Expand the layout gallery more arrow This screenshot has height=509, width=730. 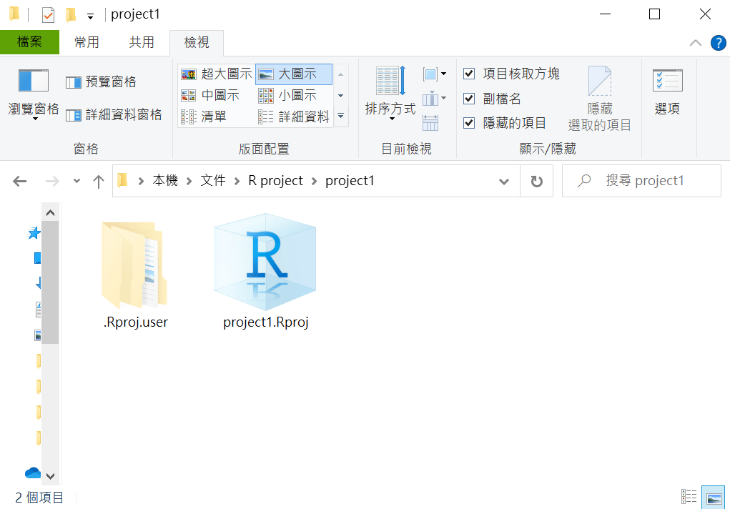(341, 116)
